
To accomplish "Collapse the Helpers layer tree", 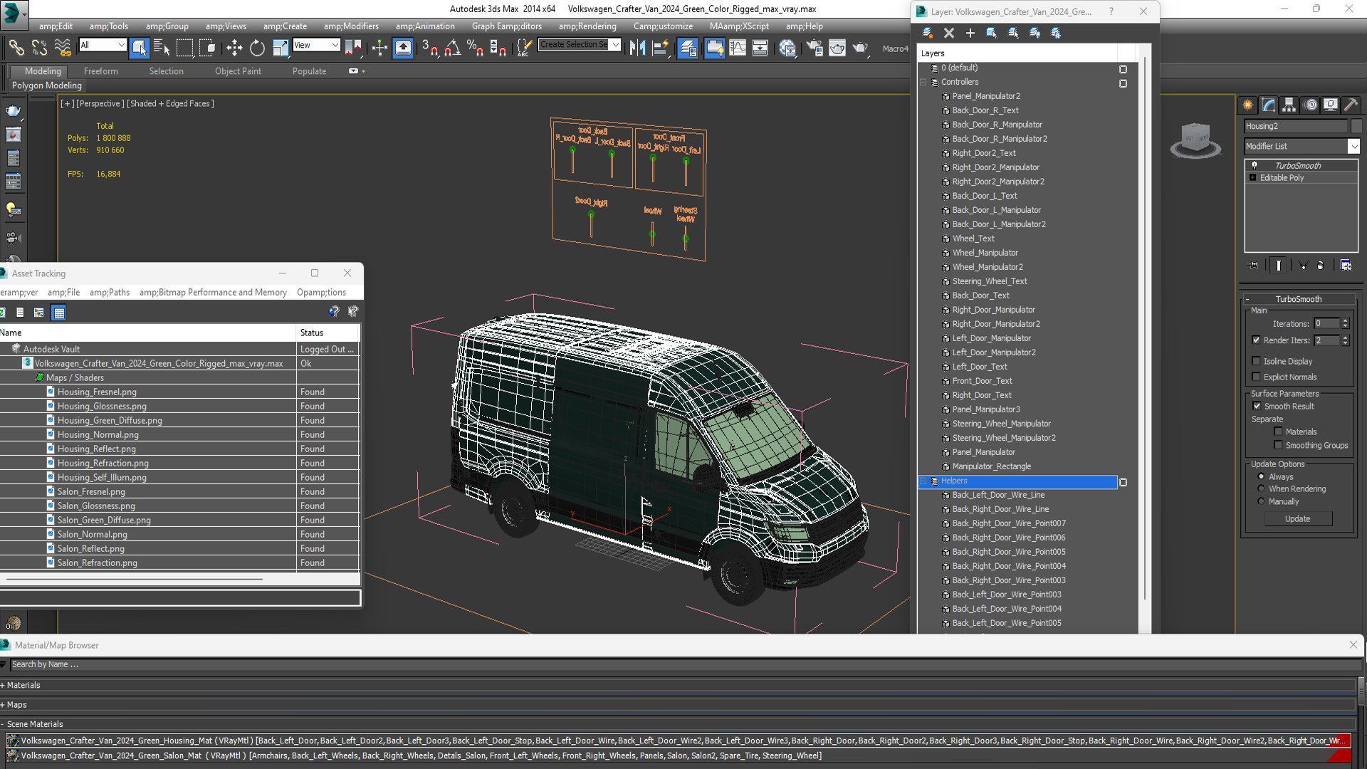I will (923, 481).
